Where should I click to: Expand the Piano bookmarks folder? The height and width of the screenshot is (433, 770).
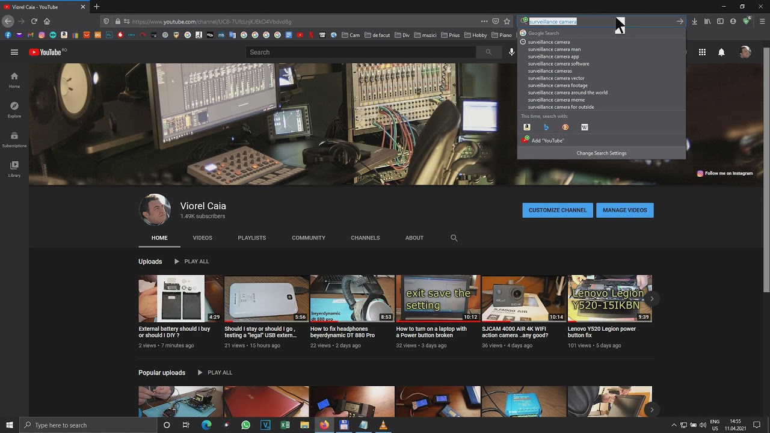point(500,35)
